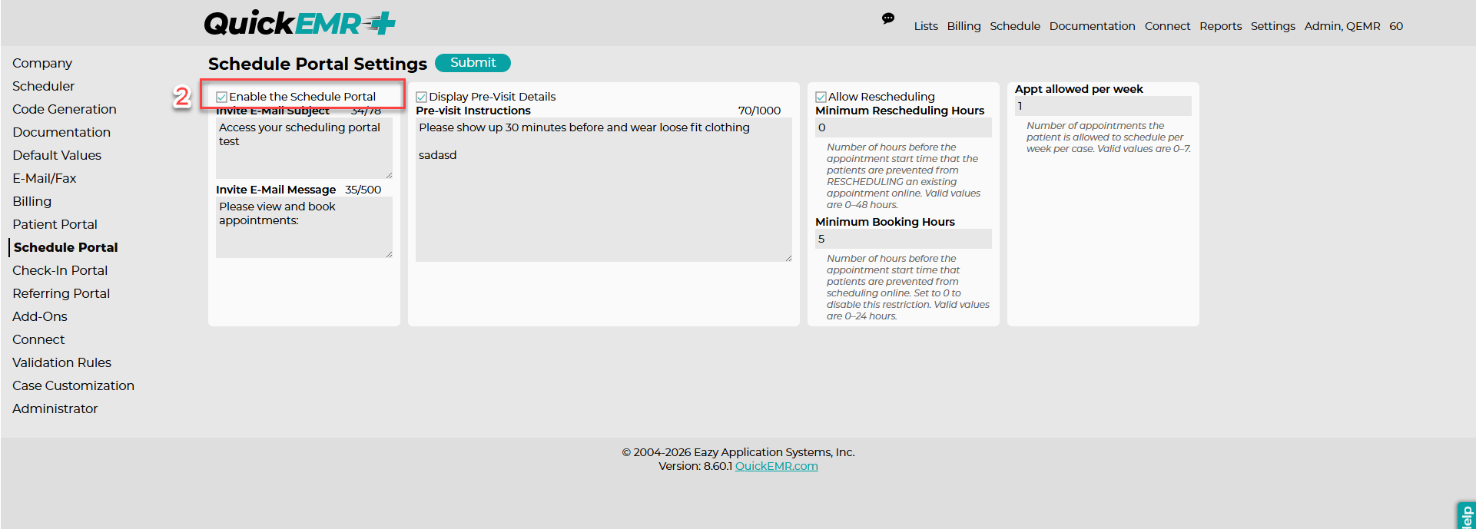Click the QuickEMR logo
The image size is (1476, 529).
click(300, 23)
